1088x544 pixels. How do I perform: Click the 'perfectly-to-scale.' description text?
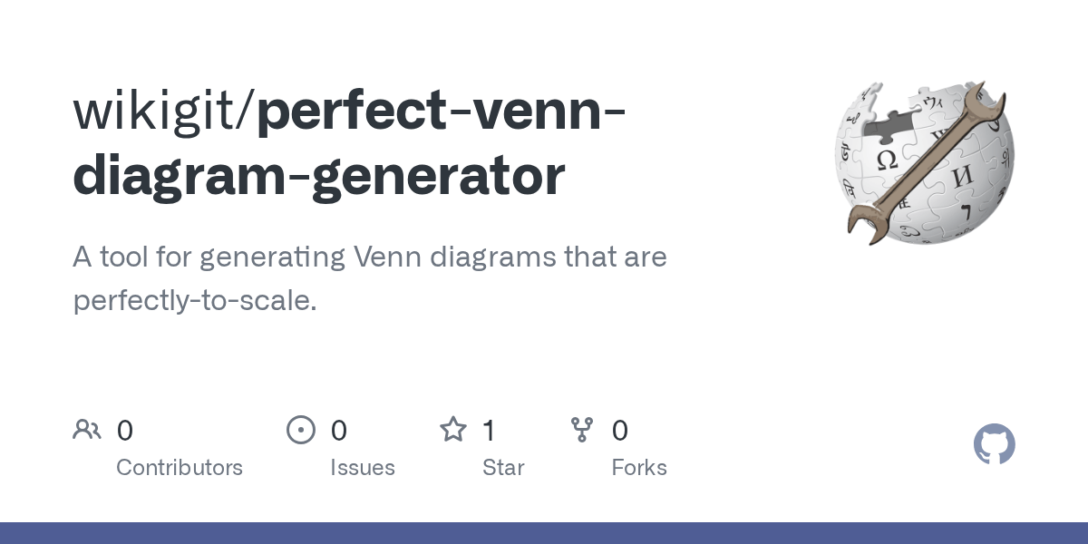coord(195,300)
